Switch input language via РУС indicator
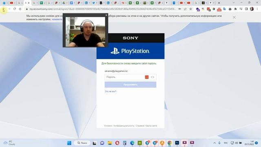Image resolution: width=261 pixels, height=147 pixels. click(x=226, y=143)
